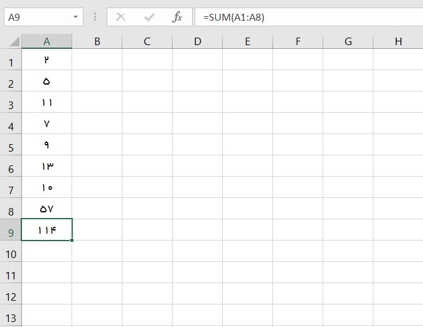Click empty cell D5
The image size is (423, 327).
pyautogui.click(x=197, y=145)
